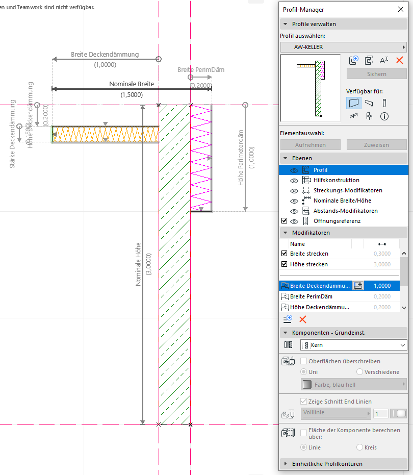Select column availability icon under Verfügbar für
Screen dimensions: 413x475
click(x=384, y=103)
